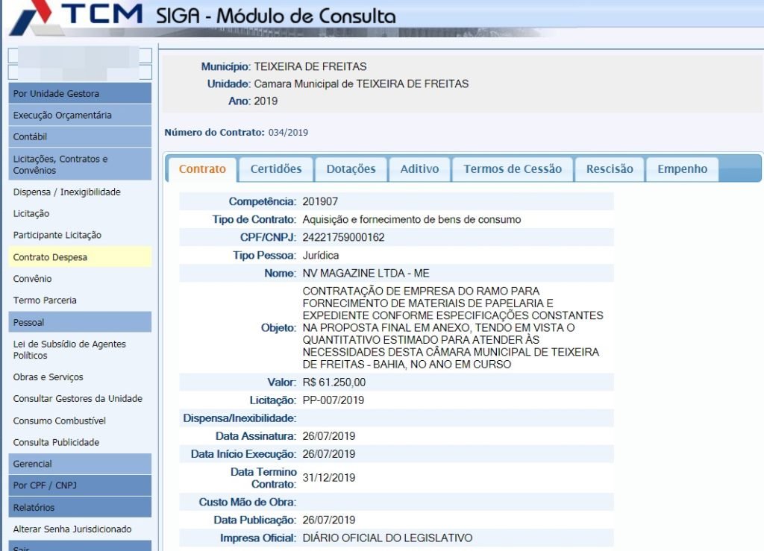
Task: Select the Contrato tab
Action: tap(202, 169)
